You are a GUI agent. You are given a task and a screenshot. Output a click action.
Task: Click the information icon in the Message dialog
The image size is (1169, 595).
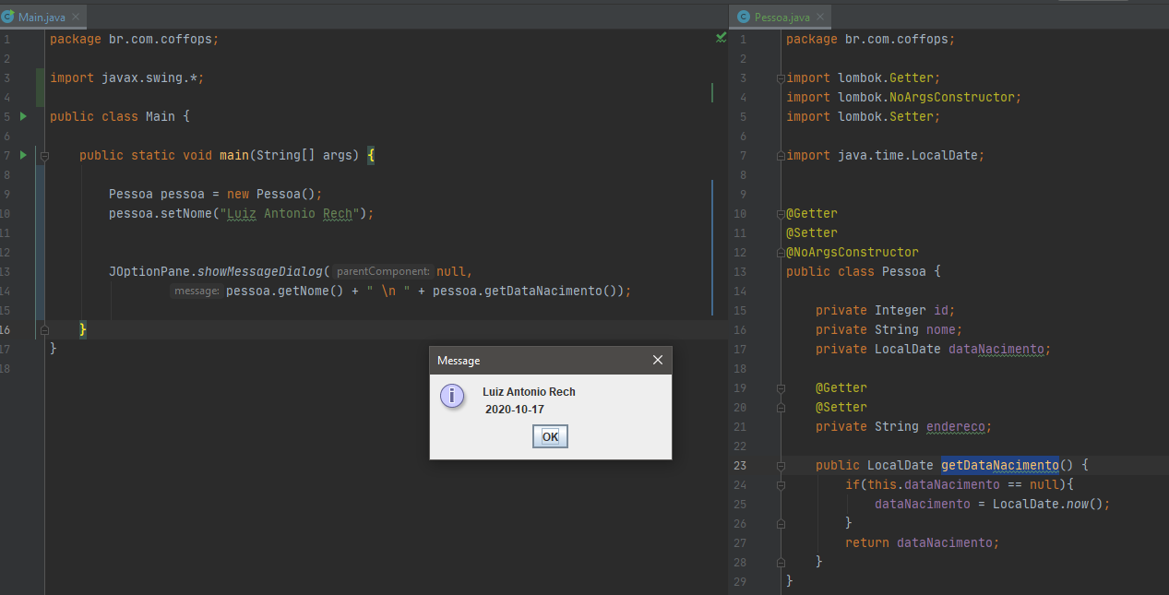(452, 396)
